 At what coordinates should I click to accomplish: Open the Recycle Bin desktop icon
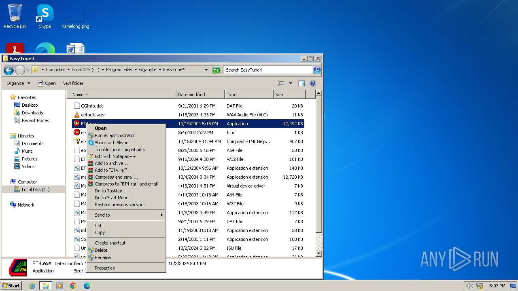click(15, 16)
